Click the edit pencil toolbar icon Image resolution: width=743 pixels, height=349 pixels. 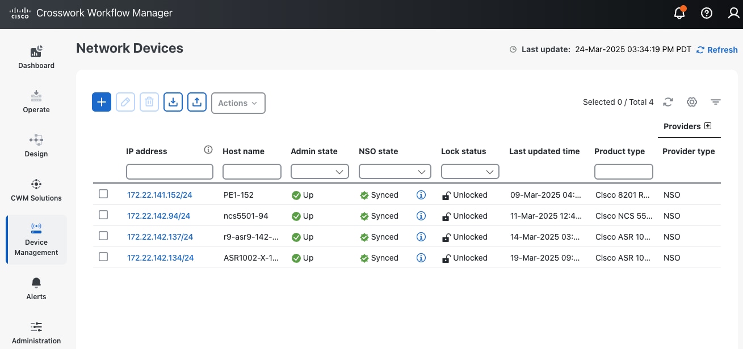125,102
